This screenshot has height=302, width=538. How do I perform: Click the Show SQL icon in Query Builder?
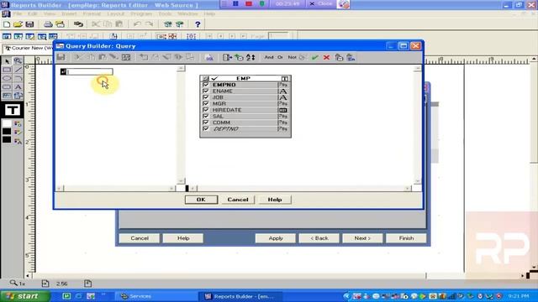pyautogui.click(x=209, y=58)
